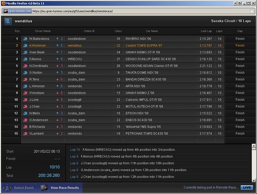The image size is (257, 194).
Task: Click Suzuka Circuit / 10 Laps title
Action: pyautogui.click(x=231, y=21)
